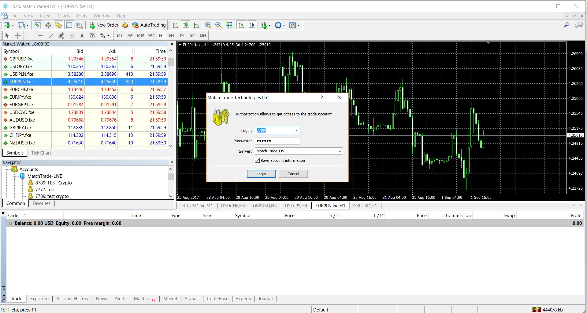Click the Cancel button in dialog
This screenshot has height=313, width=587.
(x=293, y=174)
